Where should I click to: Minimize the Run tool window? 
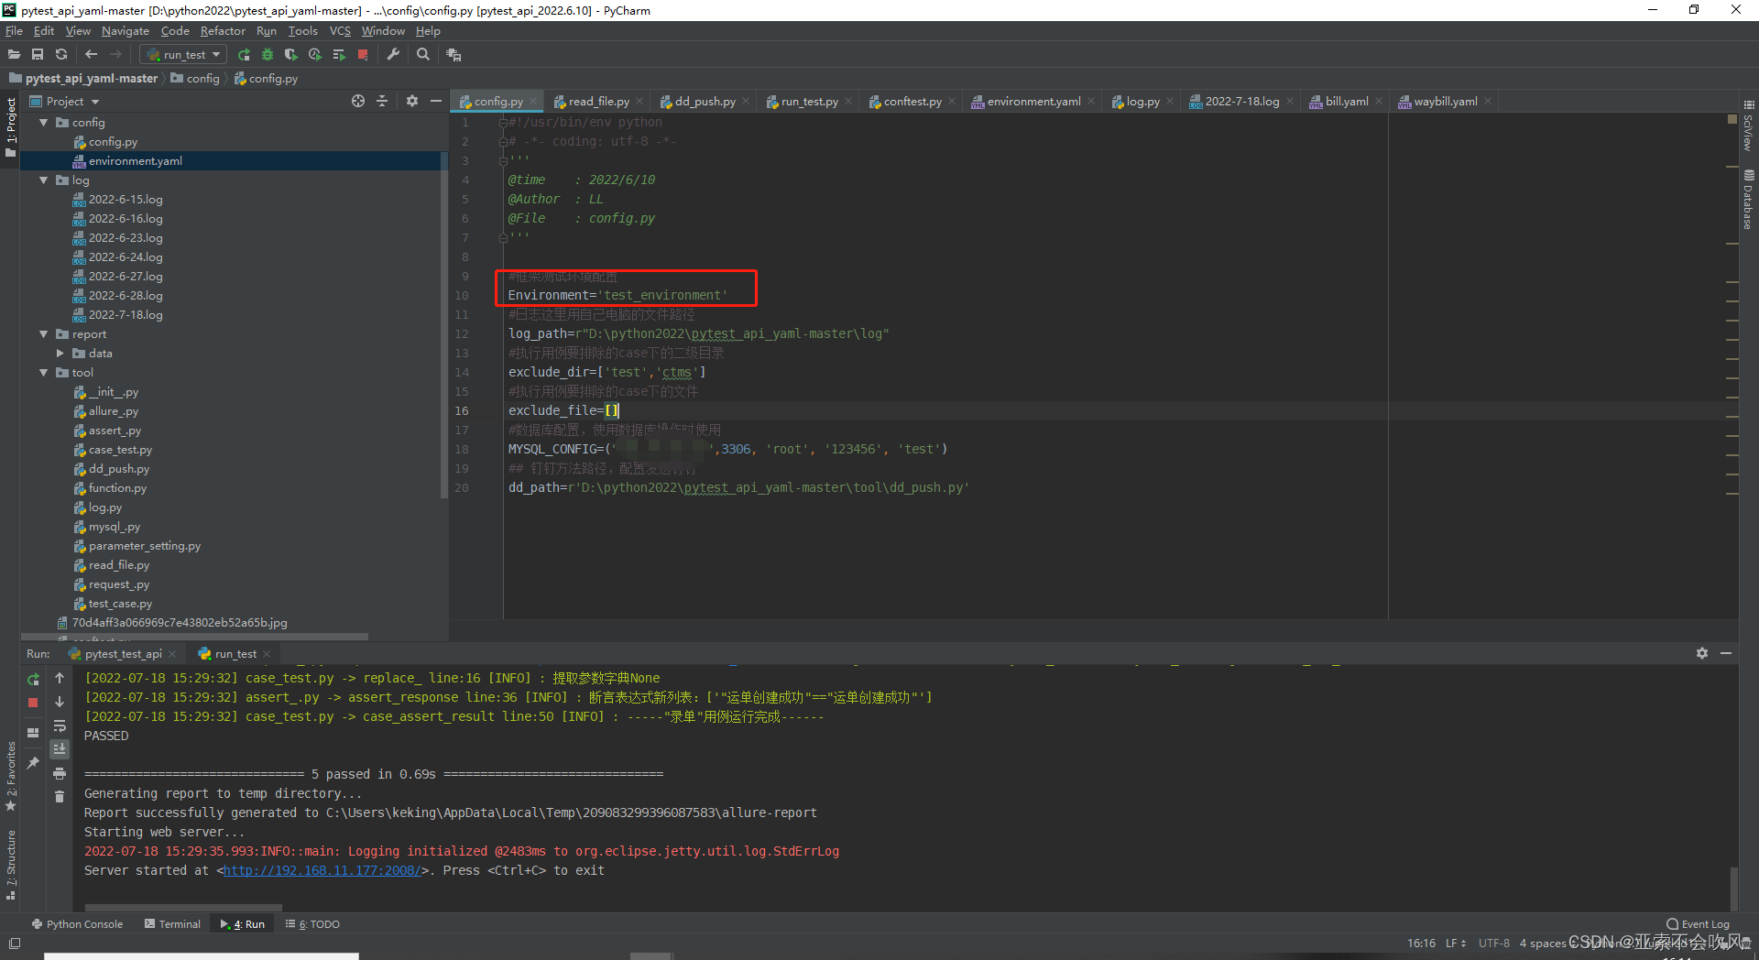point(1726,653)
